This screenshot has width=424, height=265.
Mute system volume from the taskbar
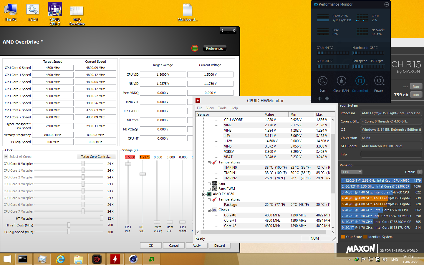click(x=385, y=260)
